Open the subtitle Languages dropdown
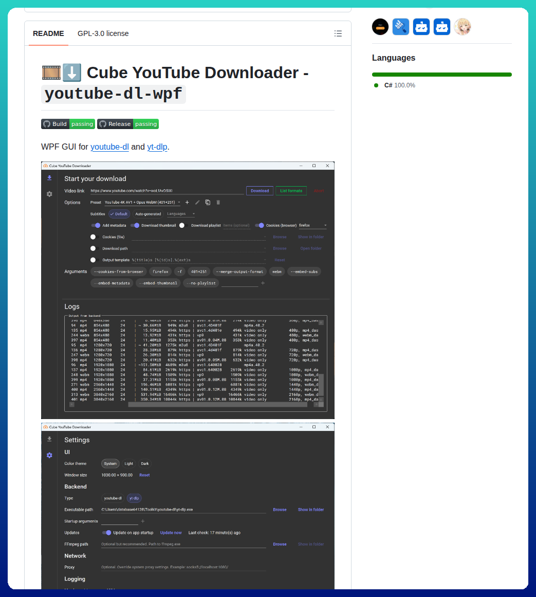Image resolution: width=536 pixels, height=597 pixels. click(181, 214)
